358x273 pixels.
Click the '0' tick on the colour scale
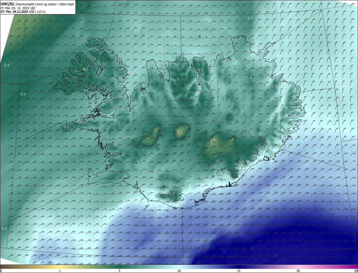click(1, 271)
